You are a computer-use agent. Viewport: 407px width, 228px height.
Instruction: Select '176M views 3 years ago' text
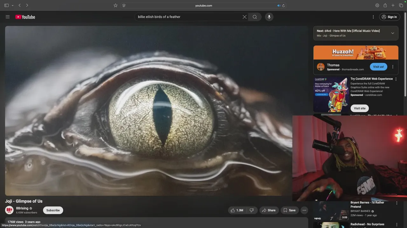point(24,222)
